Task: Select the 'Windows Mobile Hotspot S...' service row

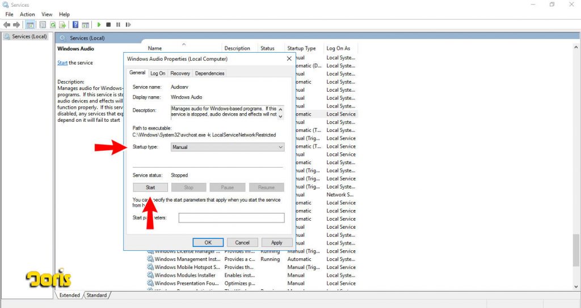Action: coord(252,267)
